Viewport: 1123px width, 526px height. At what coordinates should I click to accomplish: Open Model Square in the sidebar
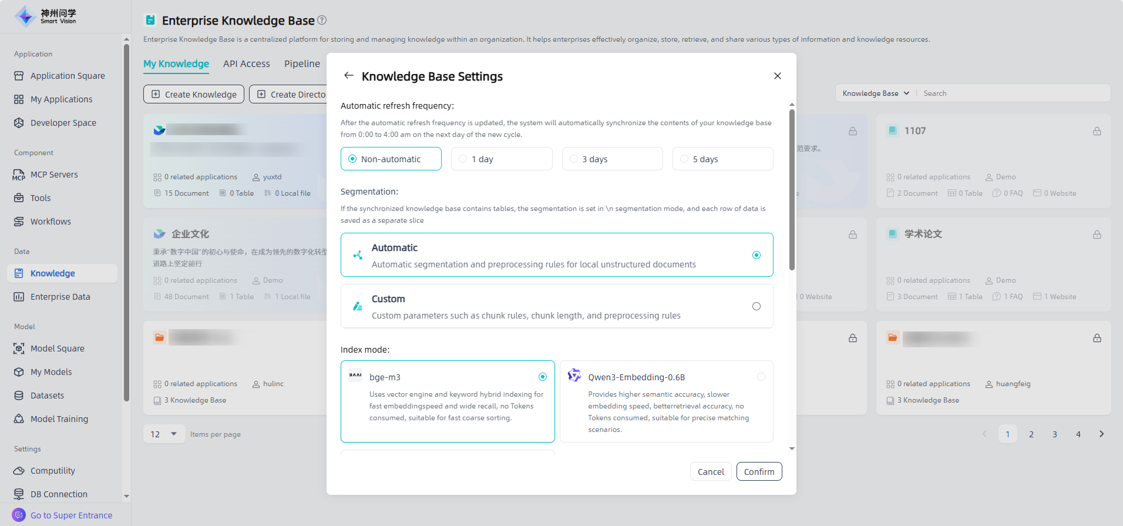point(57,349)
